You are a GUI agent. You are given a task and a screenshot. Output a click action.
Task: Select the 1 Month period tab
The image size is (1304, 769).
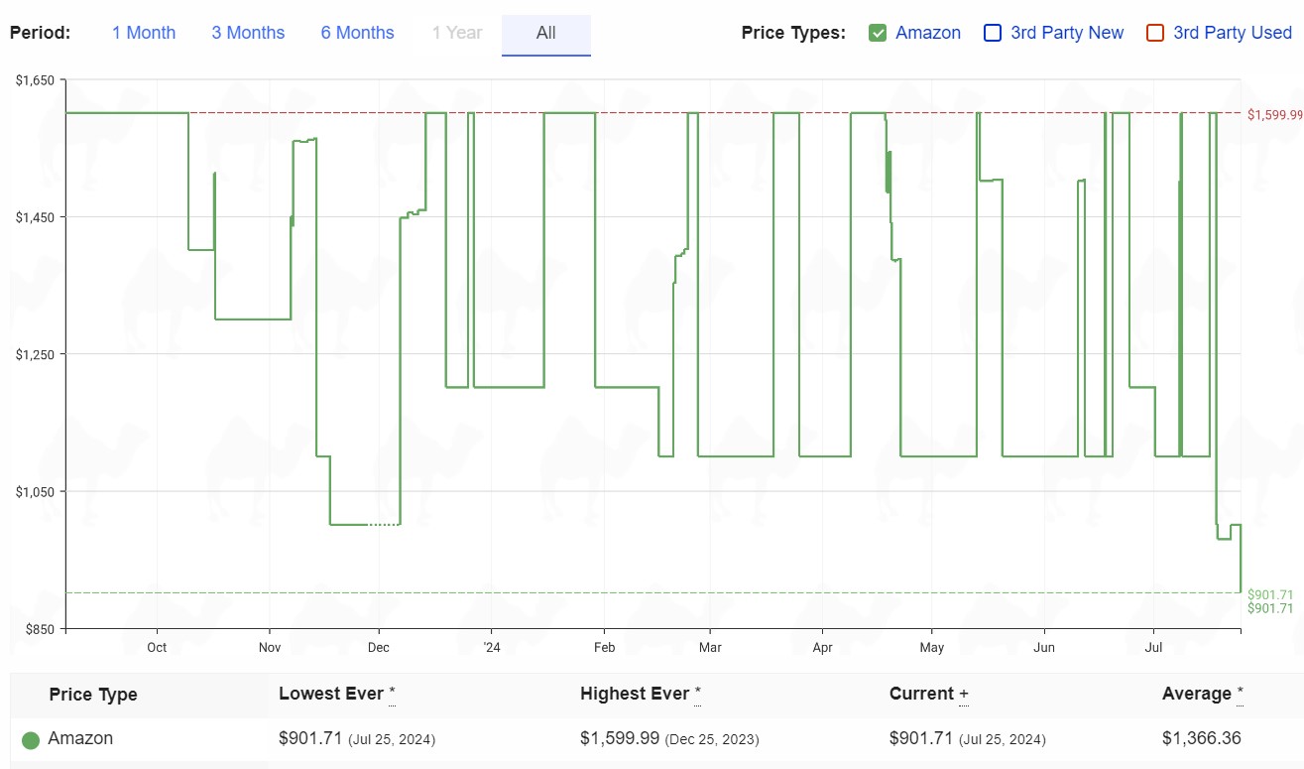144,33
